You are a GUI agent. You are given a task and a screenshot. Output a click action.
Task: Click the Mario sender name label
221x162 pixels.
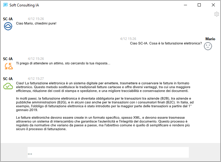[x=210, y=39]
